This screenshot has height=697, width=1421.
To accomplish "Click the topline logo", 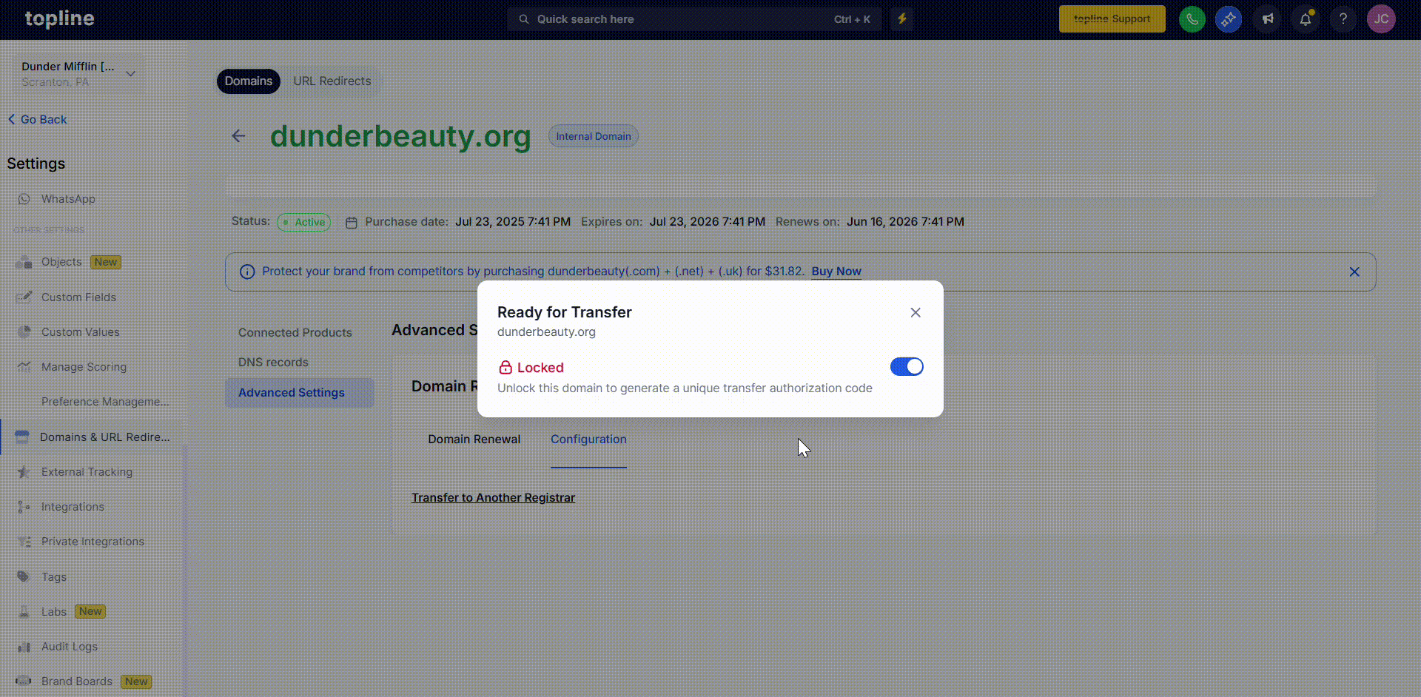I will point(59,19).
